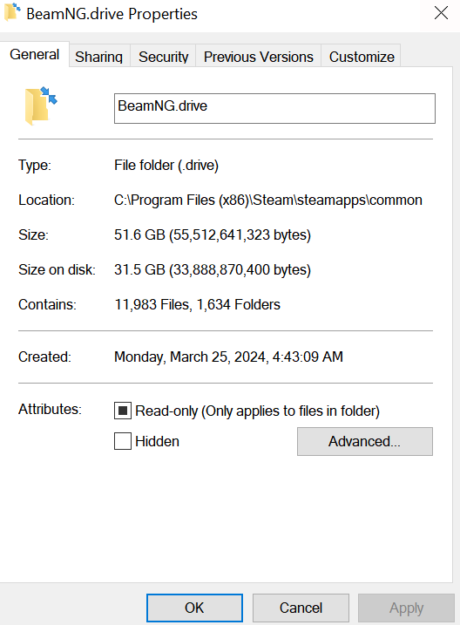Enable the Hidden attribute checkbox
Image resolution: width=460 pixels, height=625 pixels.
pos(123,441)
